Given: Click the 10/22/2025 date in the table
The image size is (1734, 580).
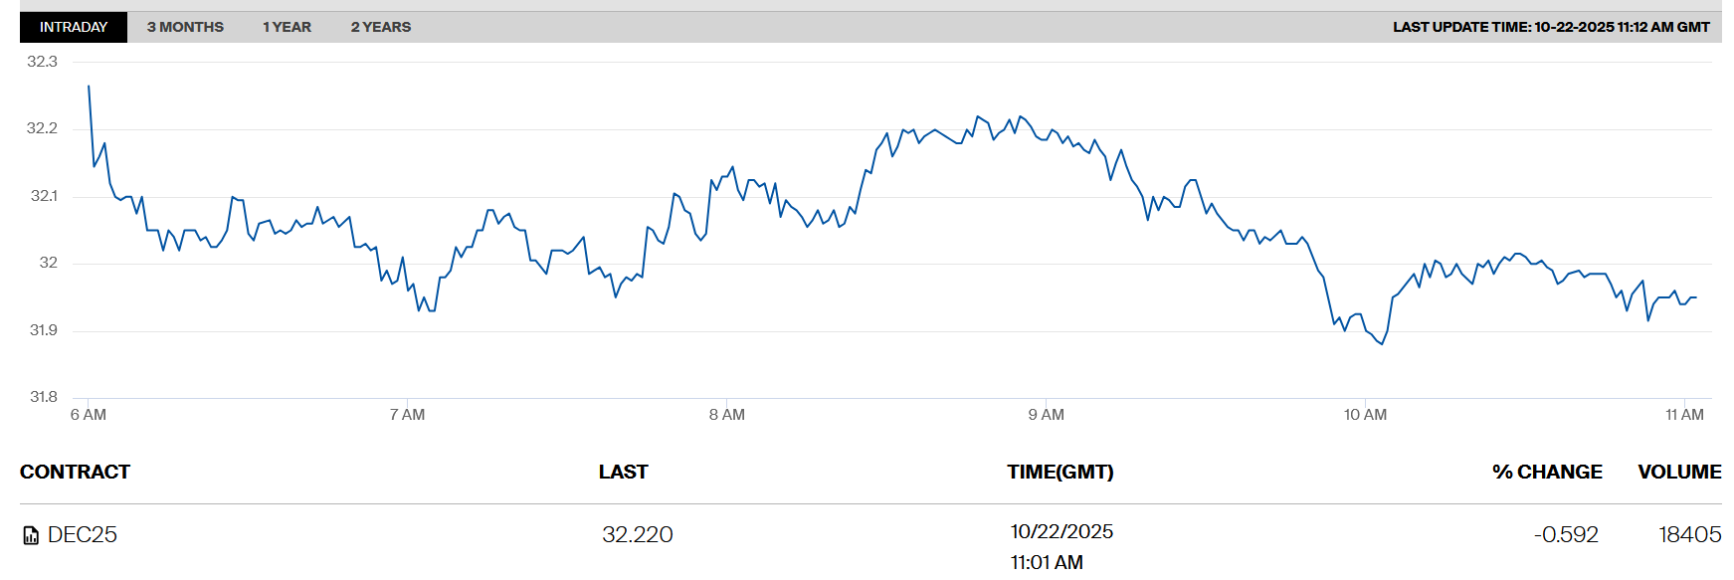Looking at the screenshot, I should coord(1061,532).
